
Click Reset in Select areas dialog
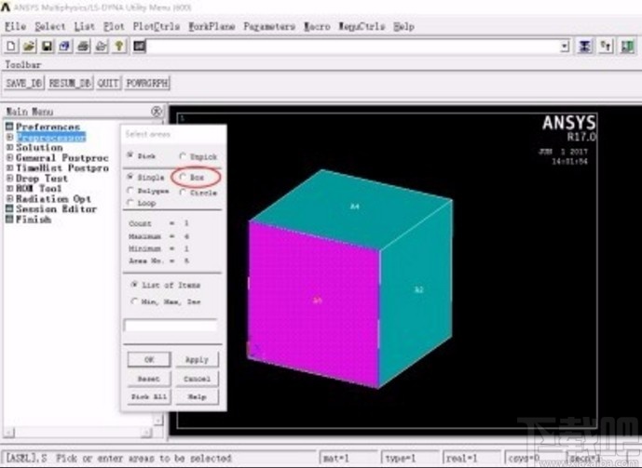tap(149, 379)
